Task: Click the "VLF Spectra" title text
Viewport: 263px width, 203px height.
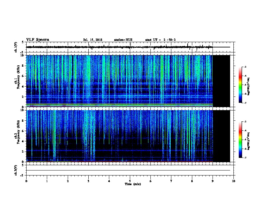Action: tap(38, 40)
